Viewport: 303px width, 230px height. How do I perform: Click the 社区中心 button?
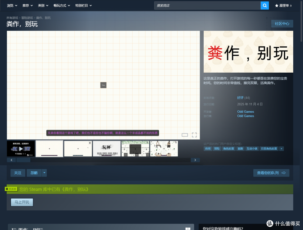(x=282, y=24)
